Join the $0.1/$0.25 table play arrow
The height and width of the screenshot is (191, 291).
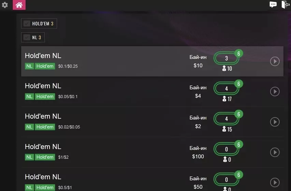[x=275, y=62]
